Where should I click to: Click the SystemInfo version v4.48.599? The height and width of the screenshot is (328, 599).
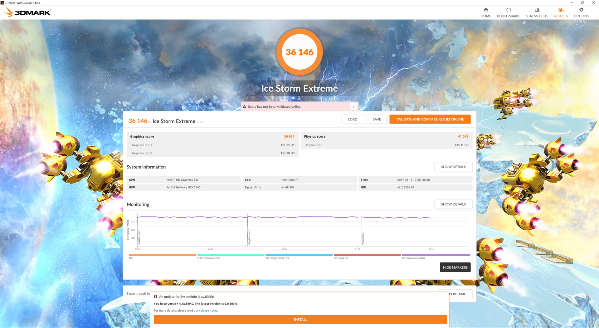point(288,187)
